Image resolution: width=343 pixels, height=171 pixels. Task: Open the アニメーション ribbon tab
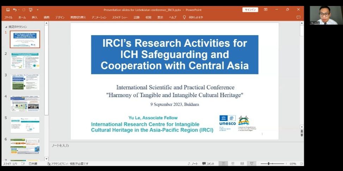(x=99, y=17)
